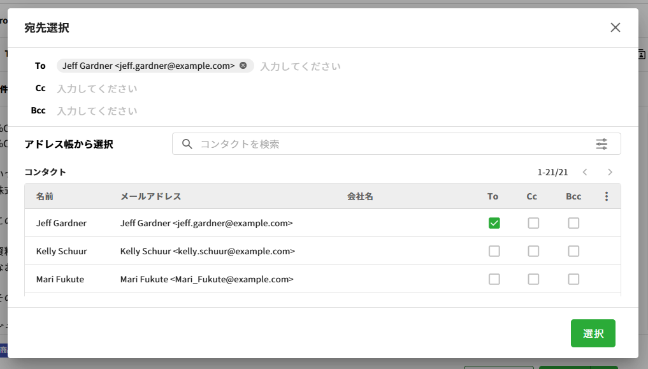Screen dimensions: 648x369
Task: Open search filter options icon
Action: pyautogui.click(x=601, y=144)
